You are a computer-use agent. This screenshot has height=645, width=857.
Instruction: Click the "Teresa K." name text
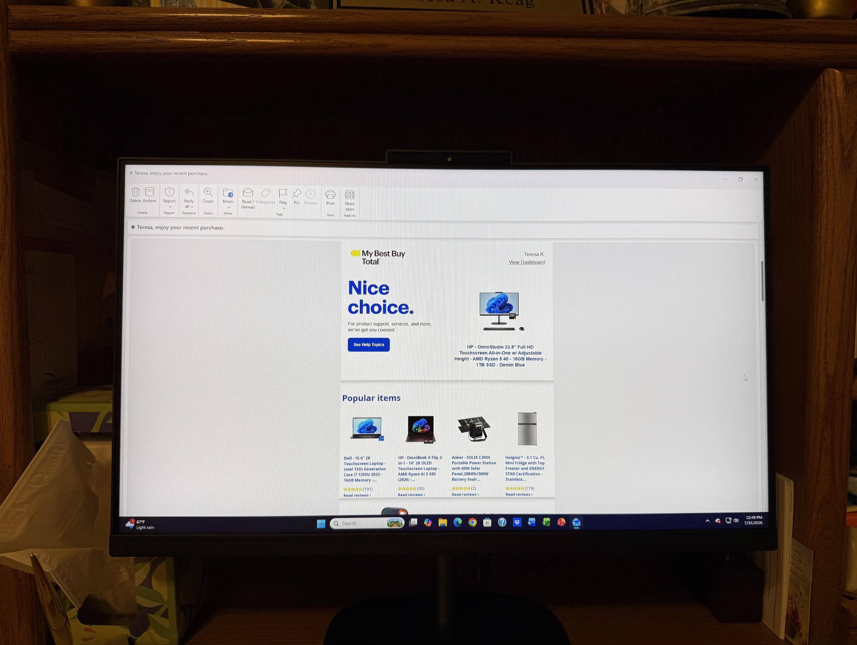click(534, 254)
